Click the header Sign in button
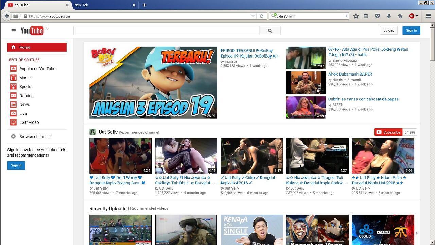Image resolution: width=435 pixels, height=245 pixels. [411, 30]
